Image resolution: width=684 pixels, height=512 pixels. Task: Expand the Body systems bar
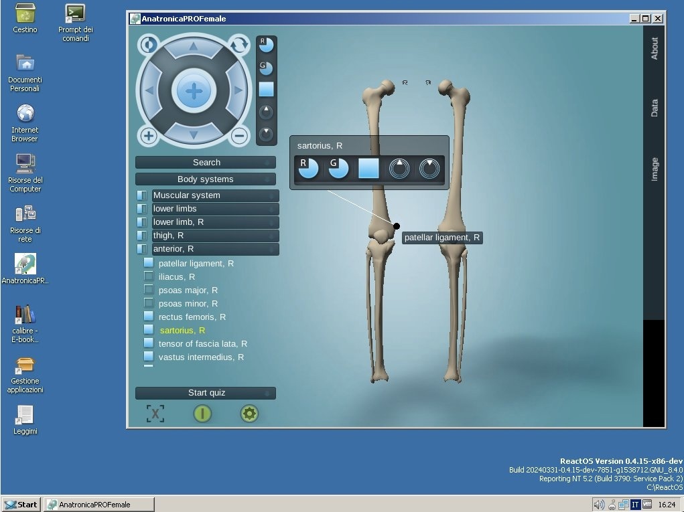206,179
